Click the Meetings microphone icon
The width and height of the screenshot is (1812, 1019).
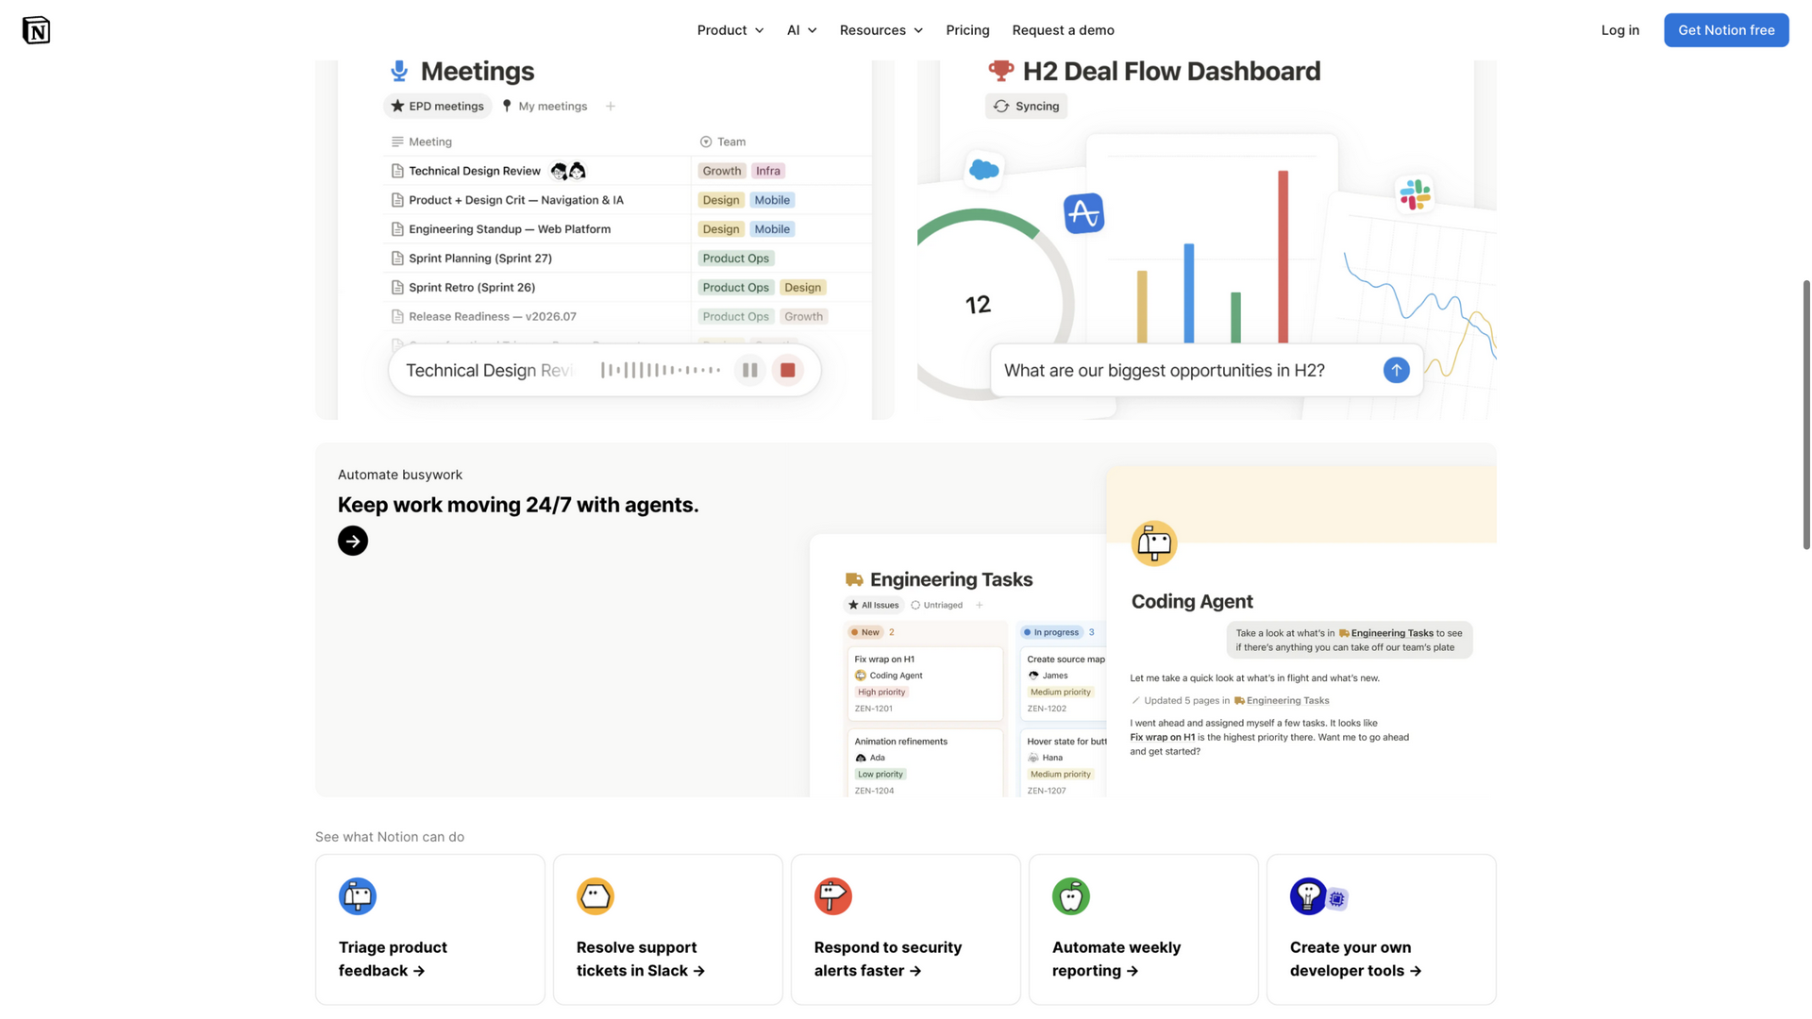pos(399,71)
